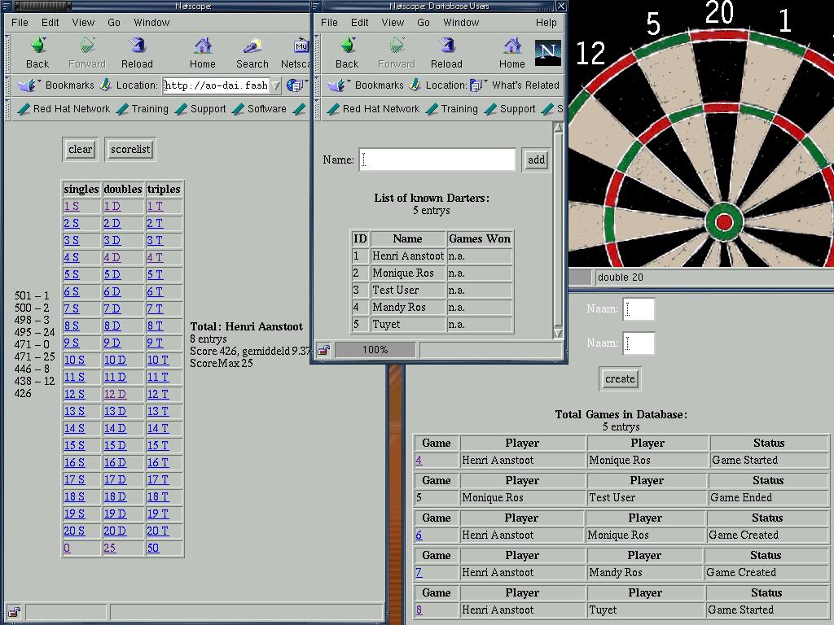The image size is (834, 625).
Task: Open Bookmarks icon in left Netscape window
Action: click(x=29, y=85)
